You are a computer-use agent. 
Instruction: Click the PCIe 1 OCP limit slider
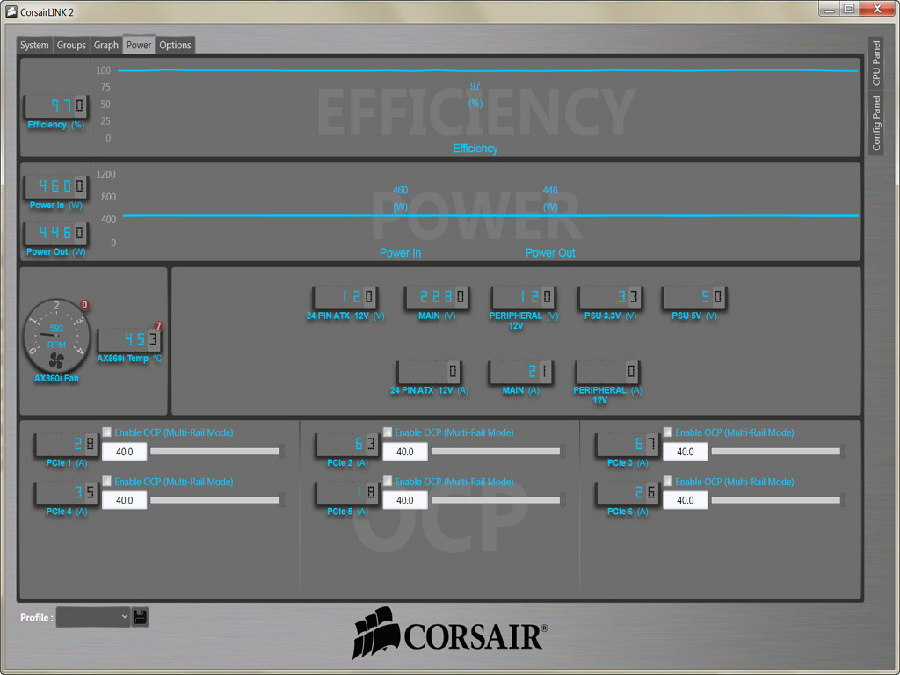click(x=218, y=452)
